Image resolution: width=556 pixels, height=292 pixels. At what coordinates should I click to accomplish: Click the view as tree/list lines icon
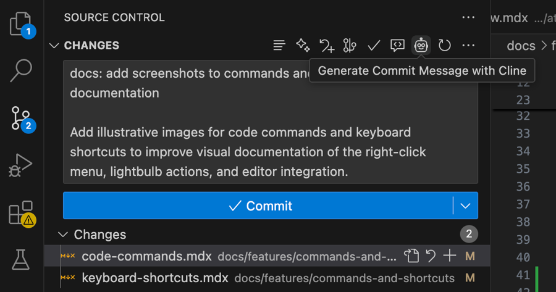coord(279,45)
